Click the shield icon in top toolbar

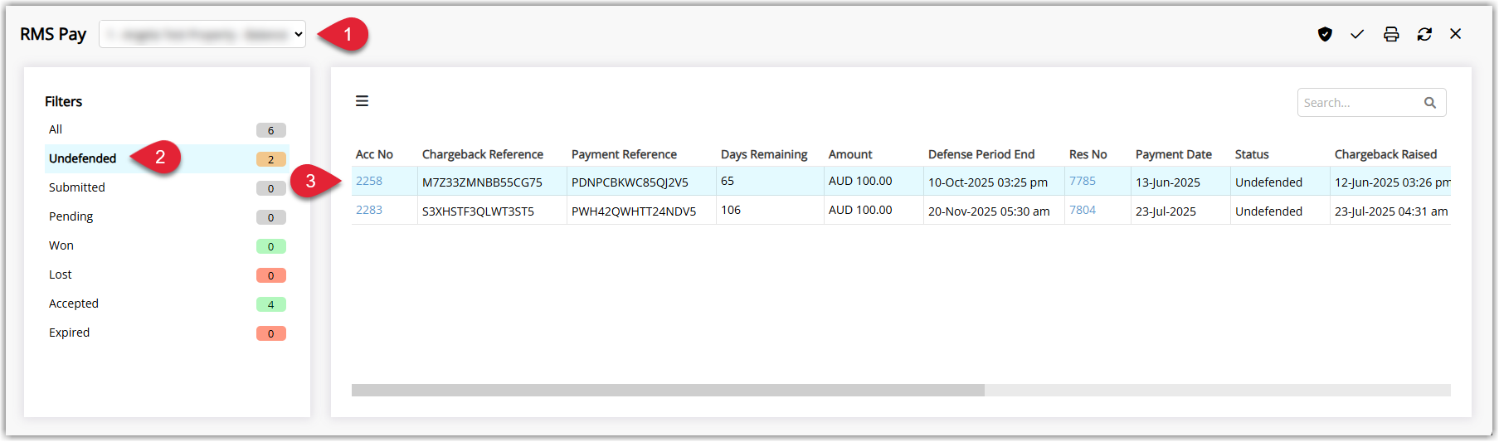click(x=1325, y=34)
